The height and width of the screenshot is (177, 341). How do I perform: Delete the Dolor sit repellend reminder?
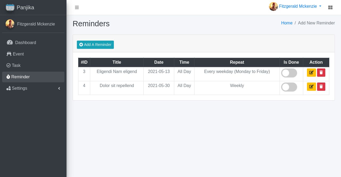tap(321, 87)
